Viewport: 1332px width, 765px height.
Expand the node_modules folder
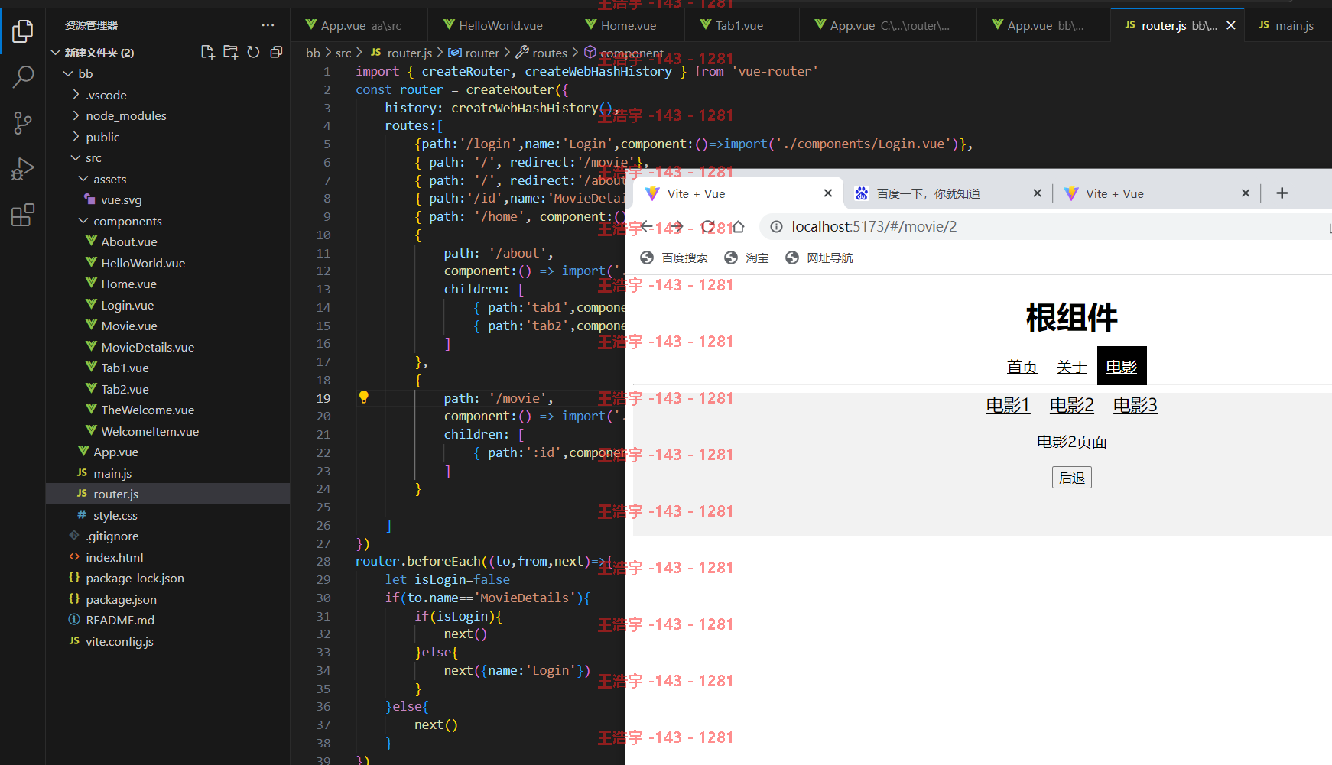[x=76, y=115]
